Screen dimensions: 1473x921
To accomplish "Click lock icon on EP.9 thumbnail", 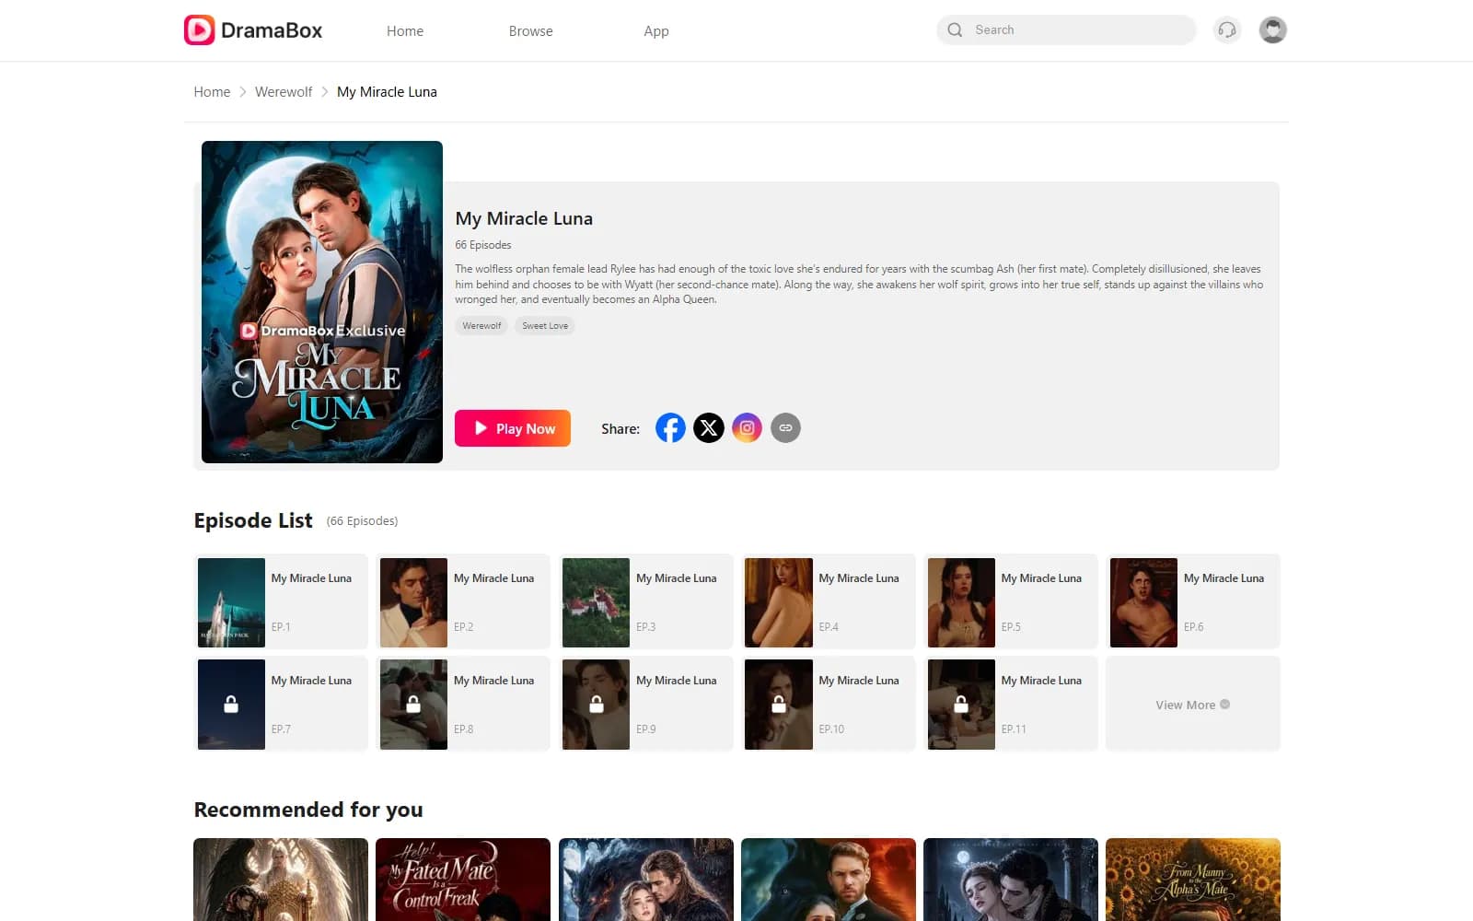I will [x=597, y=705].
